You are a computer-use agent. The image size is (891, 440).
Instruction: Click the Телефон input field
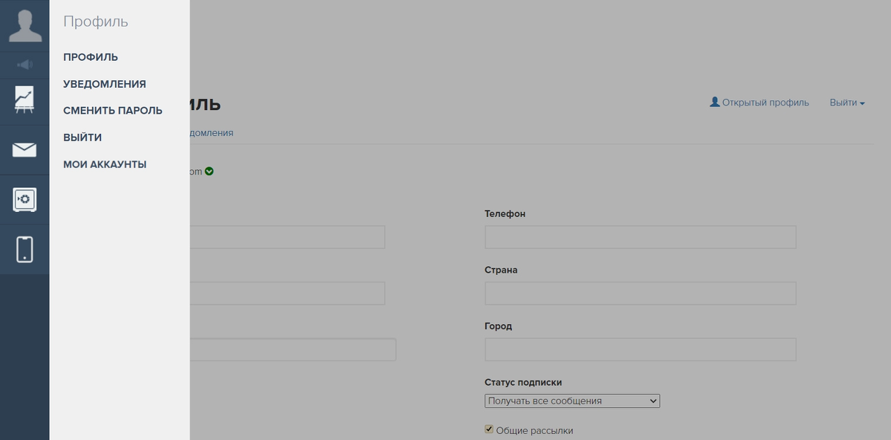click(641, 237)
